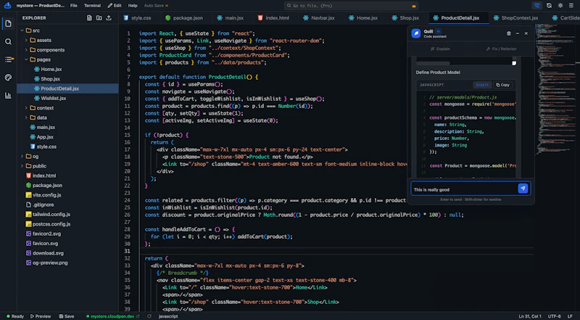Open the analytics bar chart icon
The width and height of the screenshot is (580, 320).
coord(8,96)
